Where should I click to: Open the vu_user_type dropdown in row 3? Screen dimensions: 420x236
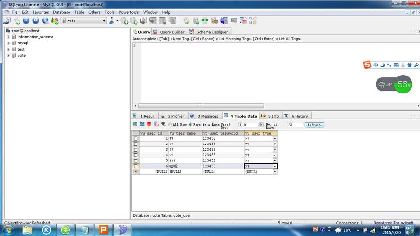pos(275,150)
